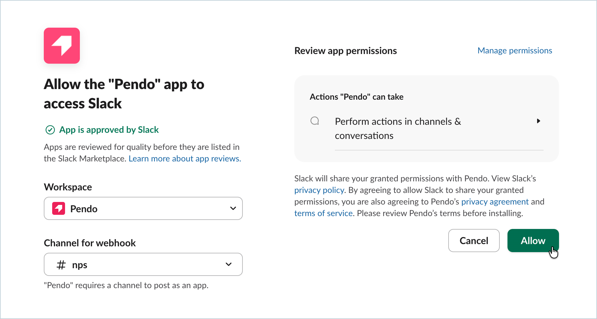Open the Workspace dropdown showing Pendo
This screenshot has height=319, width=597.
click(x=143, y=208)
